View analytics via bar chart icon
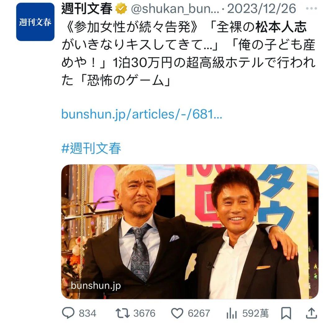The width and height of the screenshot is (335, 325). point(232,313)
